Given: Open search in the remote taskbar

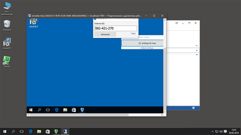Looking at the screenshot, I should click(39, 110).
